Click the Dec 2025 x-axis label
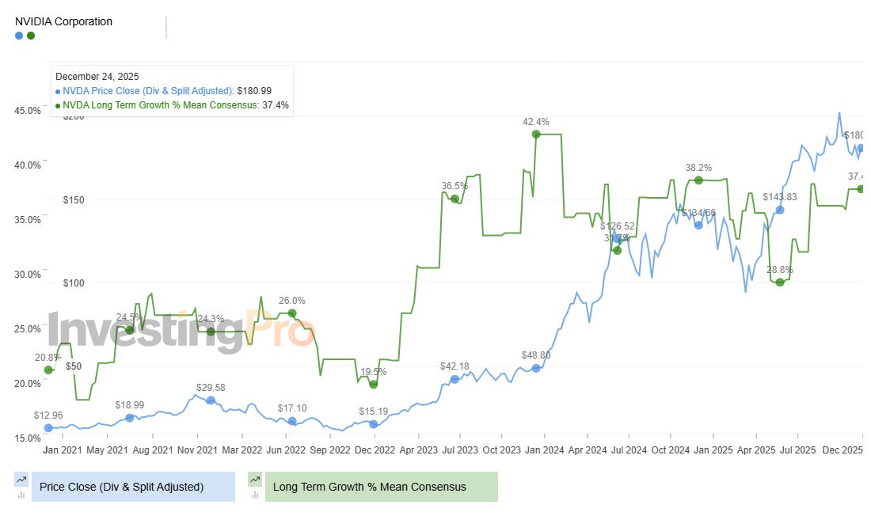Screen dimensions: 871x516 pos(842,450)
